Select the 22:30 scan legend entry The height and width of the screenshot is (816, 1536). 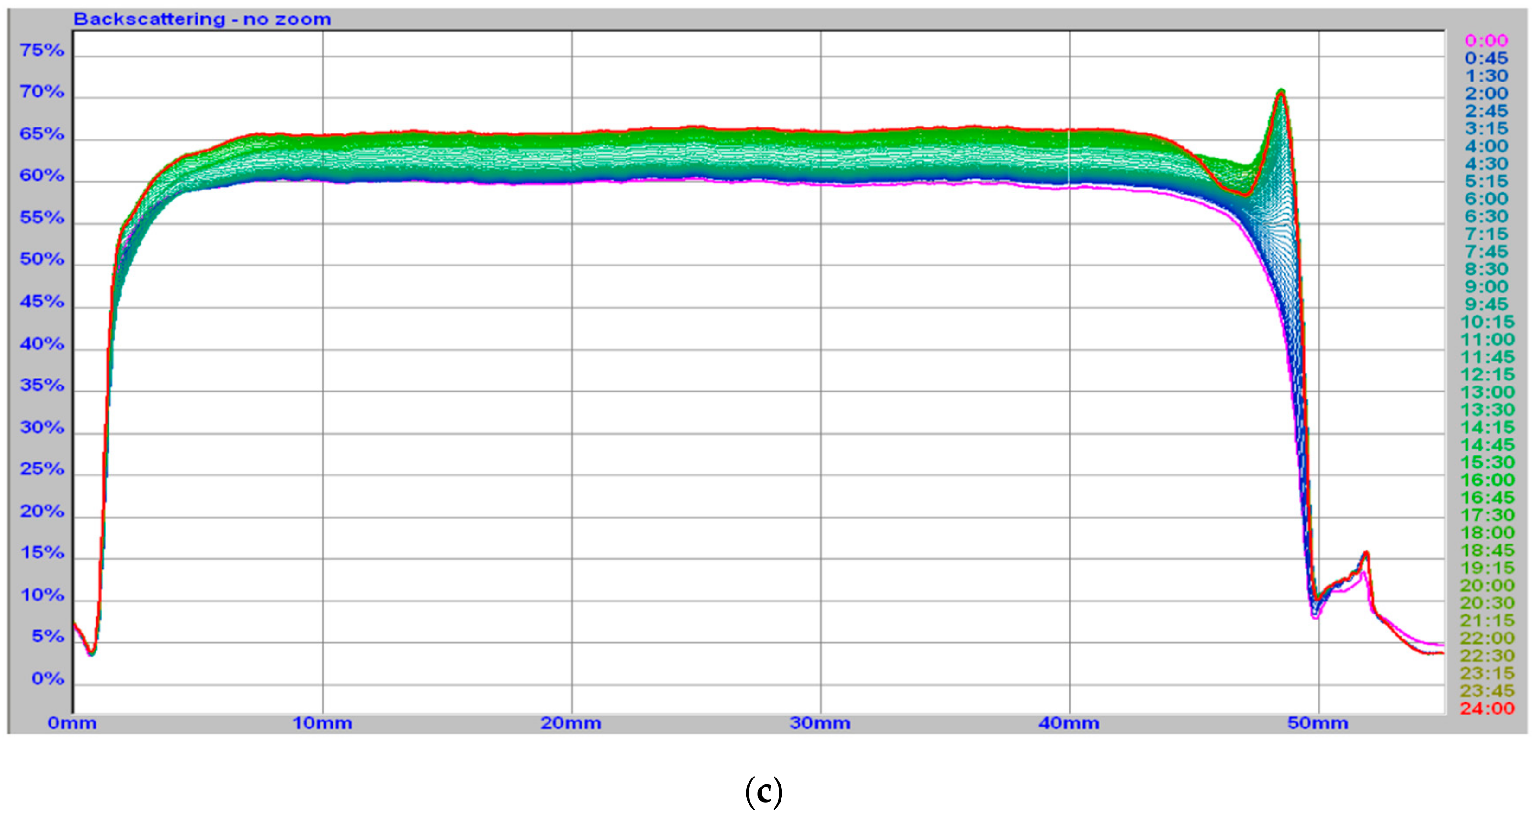pyautogui.click(x=1487, y=656)
